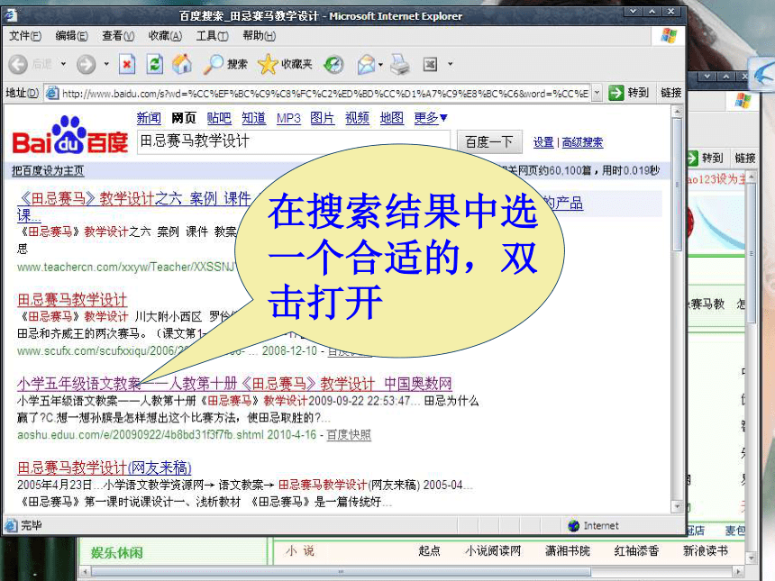Viewport: 775px width, 581px height.
Task: Click the IE icon in title bar
Action: click(x=11, y=16)
